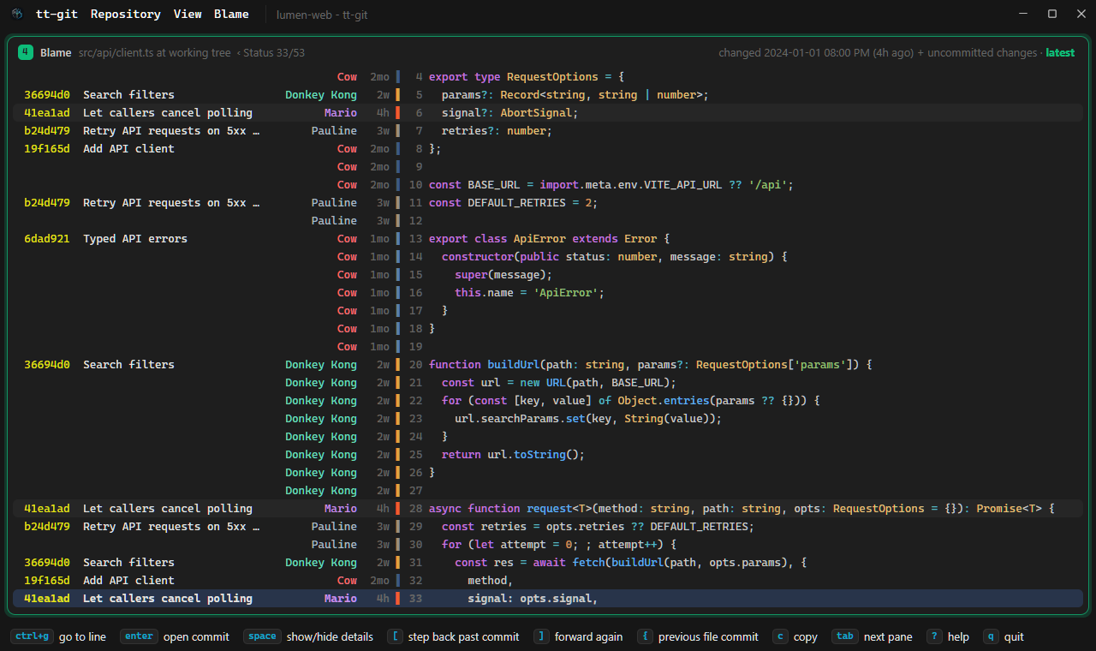Select commit hash 36694d0 on line 5
The height and width of the screenshot is (651, 1096).
point(47,95)
